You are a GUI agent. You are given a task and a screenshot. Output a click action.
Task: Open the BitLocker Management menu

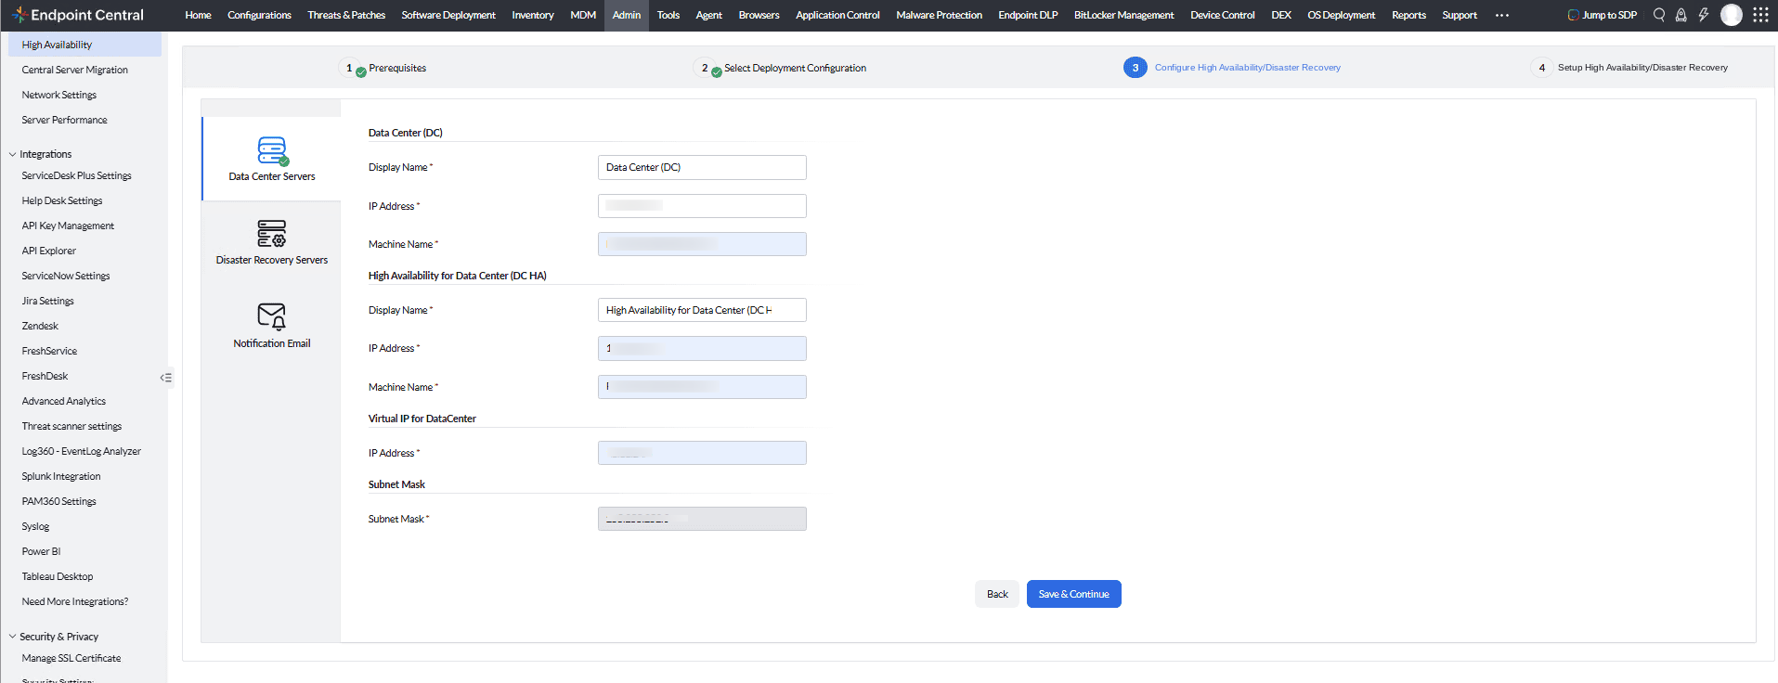[1123, 15]
